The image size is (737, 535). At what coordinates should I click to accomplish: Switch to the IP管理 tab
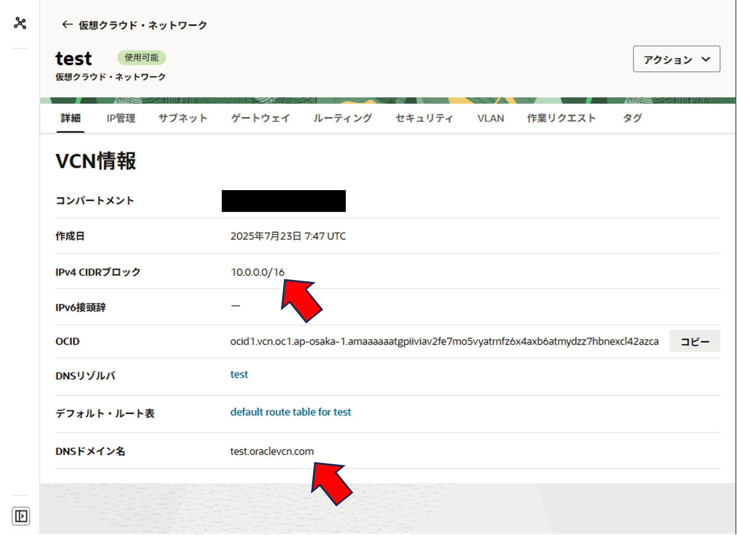point(121,119)
